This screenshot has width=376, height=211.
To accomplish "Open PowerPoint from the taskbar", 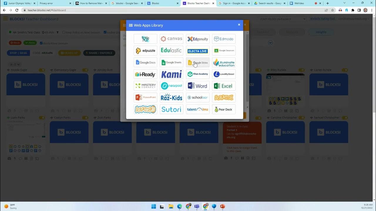I will coord(222,206).
